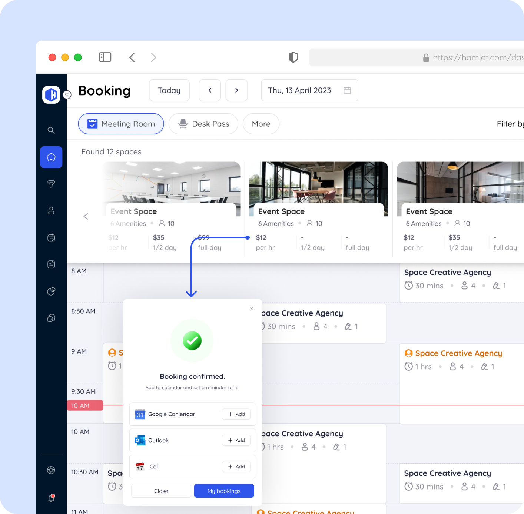
Task: Click the Close button in the dialog
Action: 161,491
